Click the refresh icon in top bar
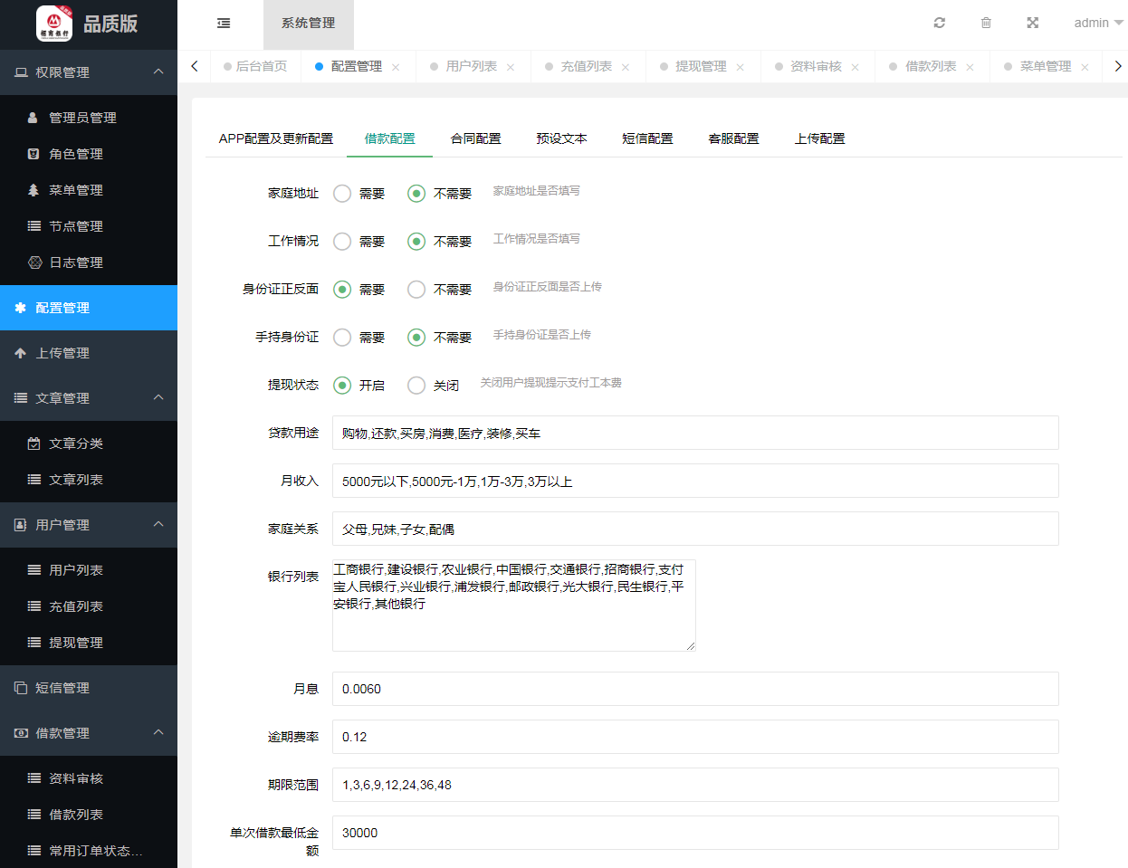1128x868 pixels. 940,23
